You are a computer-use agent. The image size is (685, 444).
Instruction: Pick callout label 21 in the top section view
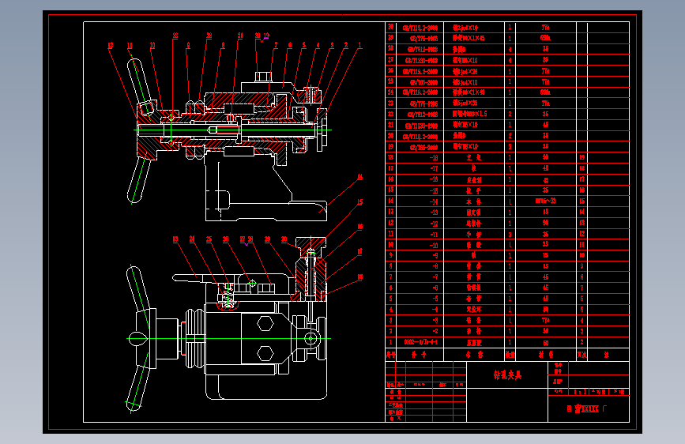tap(240, 36)
